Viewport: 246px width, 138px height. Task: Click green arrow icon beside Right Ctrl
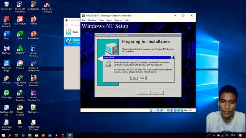pyautogui.click(x=182, y=110)
